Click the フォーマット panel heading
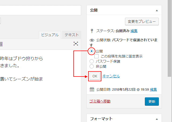Image resolution: width=172 pixels, height=122 pixels. point(101,119)
